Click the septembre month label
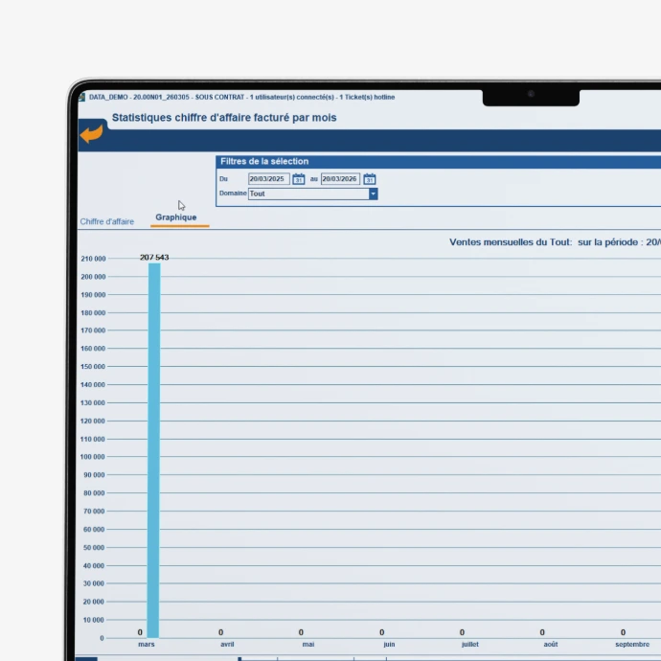 coord(632,644)
